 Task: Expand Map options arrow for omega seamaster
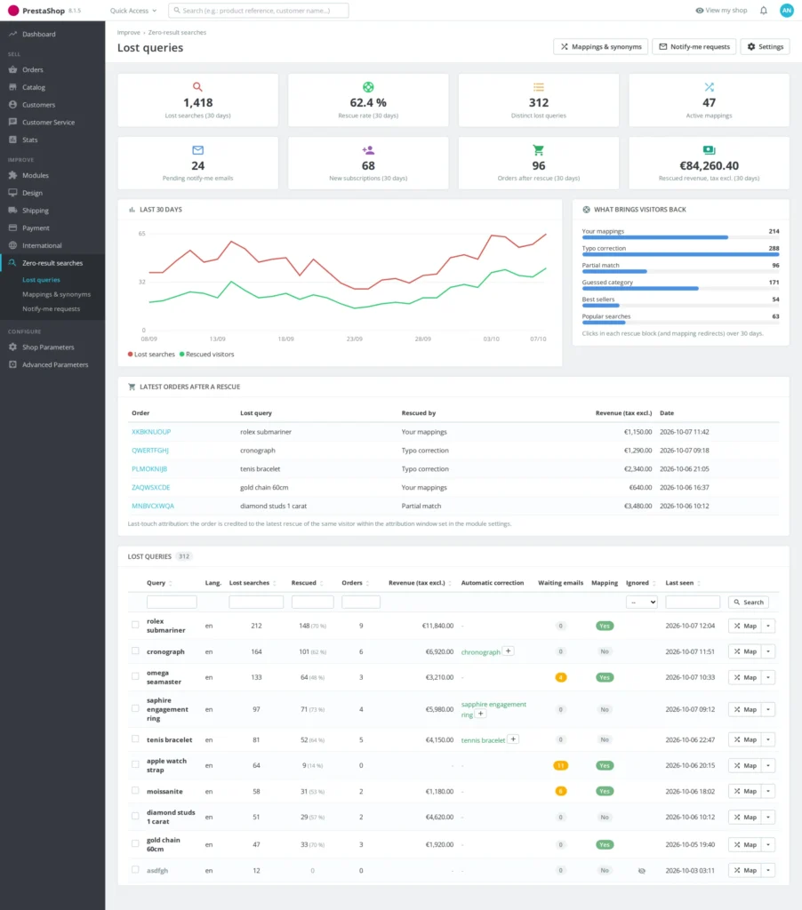[x=768, y=677]
